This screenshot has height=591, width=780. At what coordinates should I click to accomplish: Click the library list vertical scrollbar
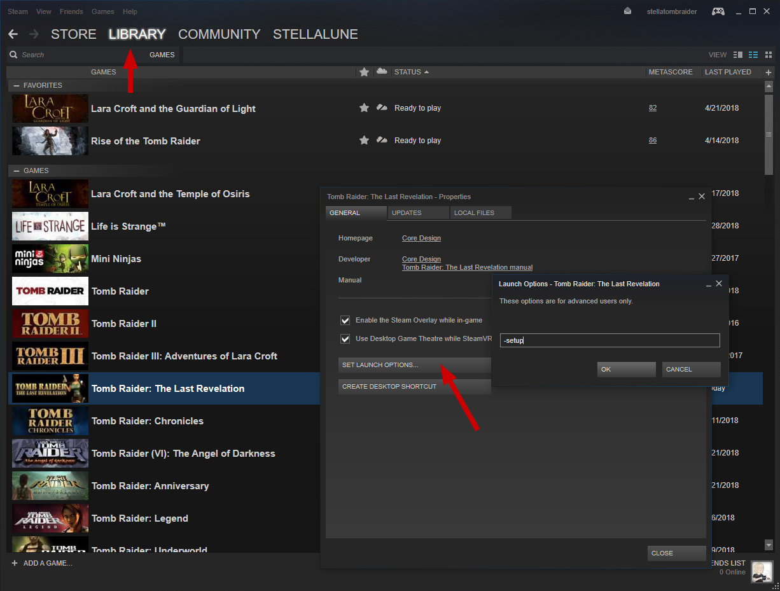pos(769,134)
